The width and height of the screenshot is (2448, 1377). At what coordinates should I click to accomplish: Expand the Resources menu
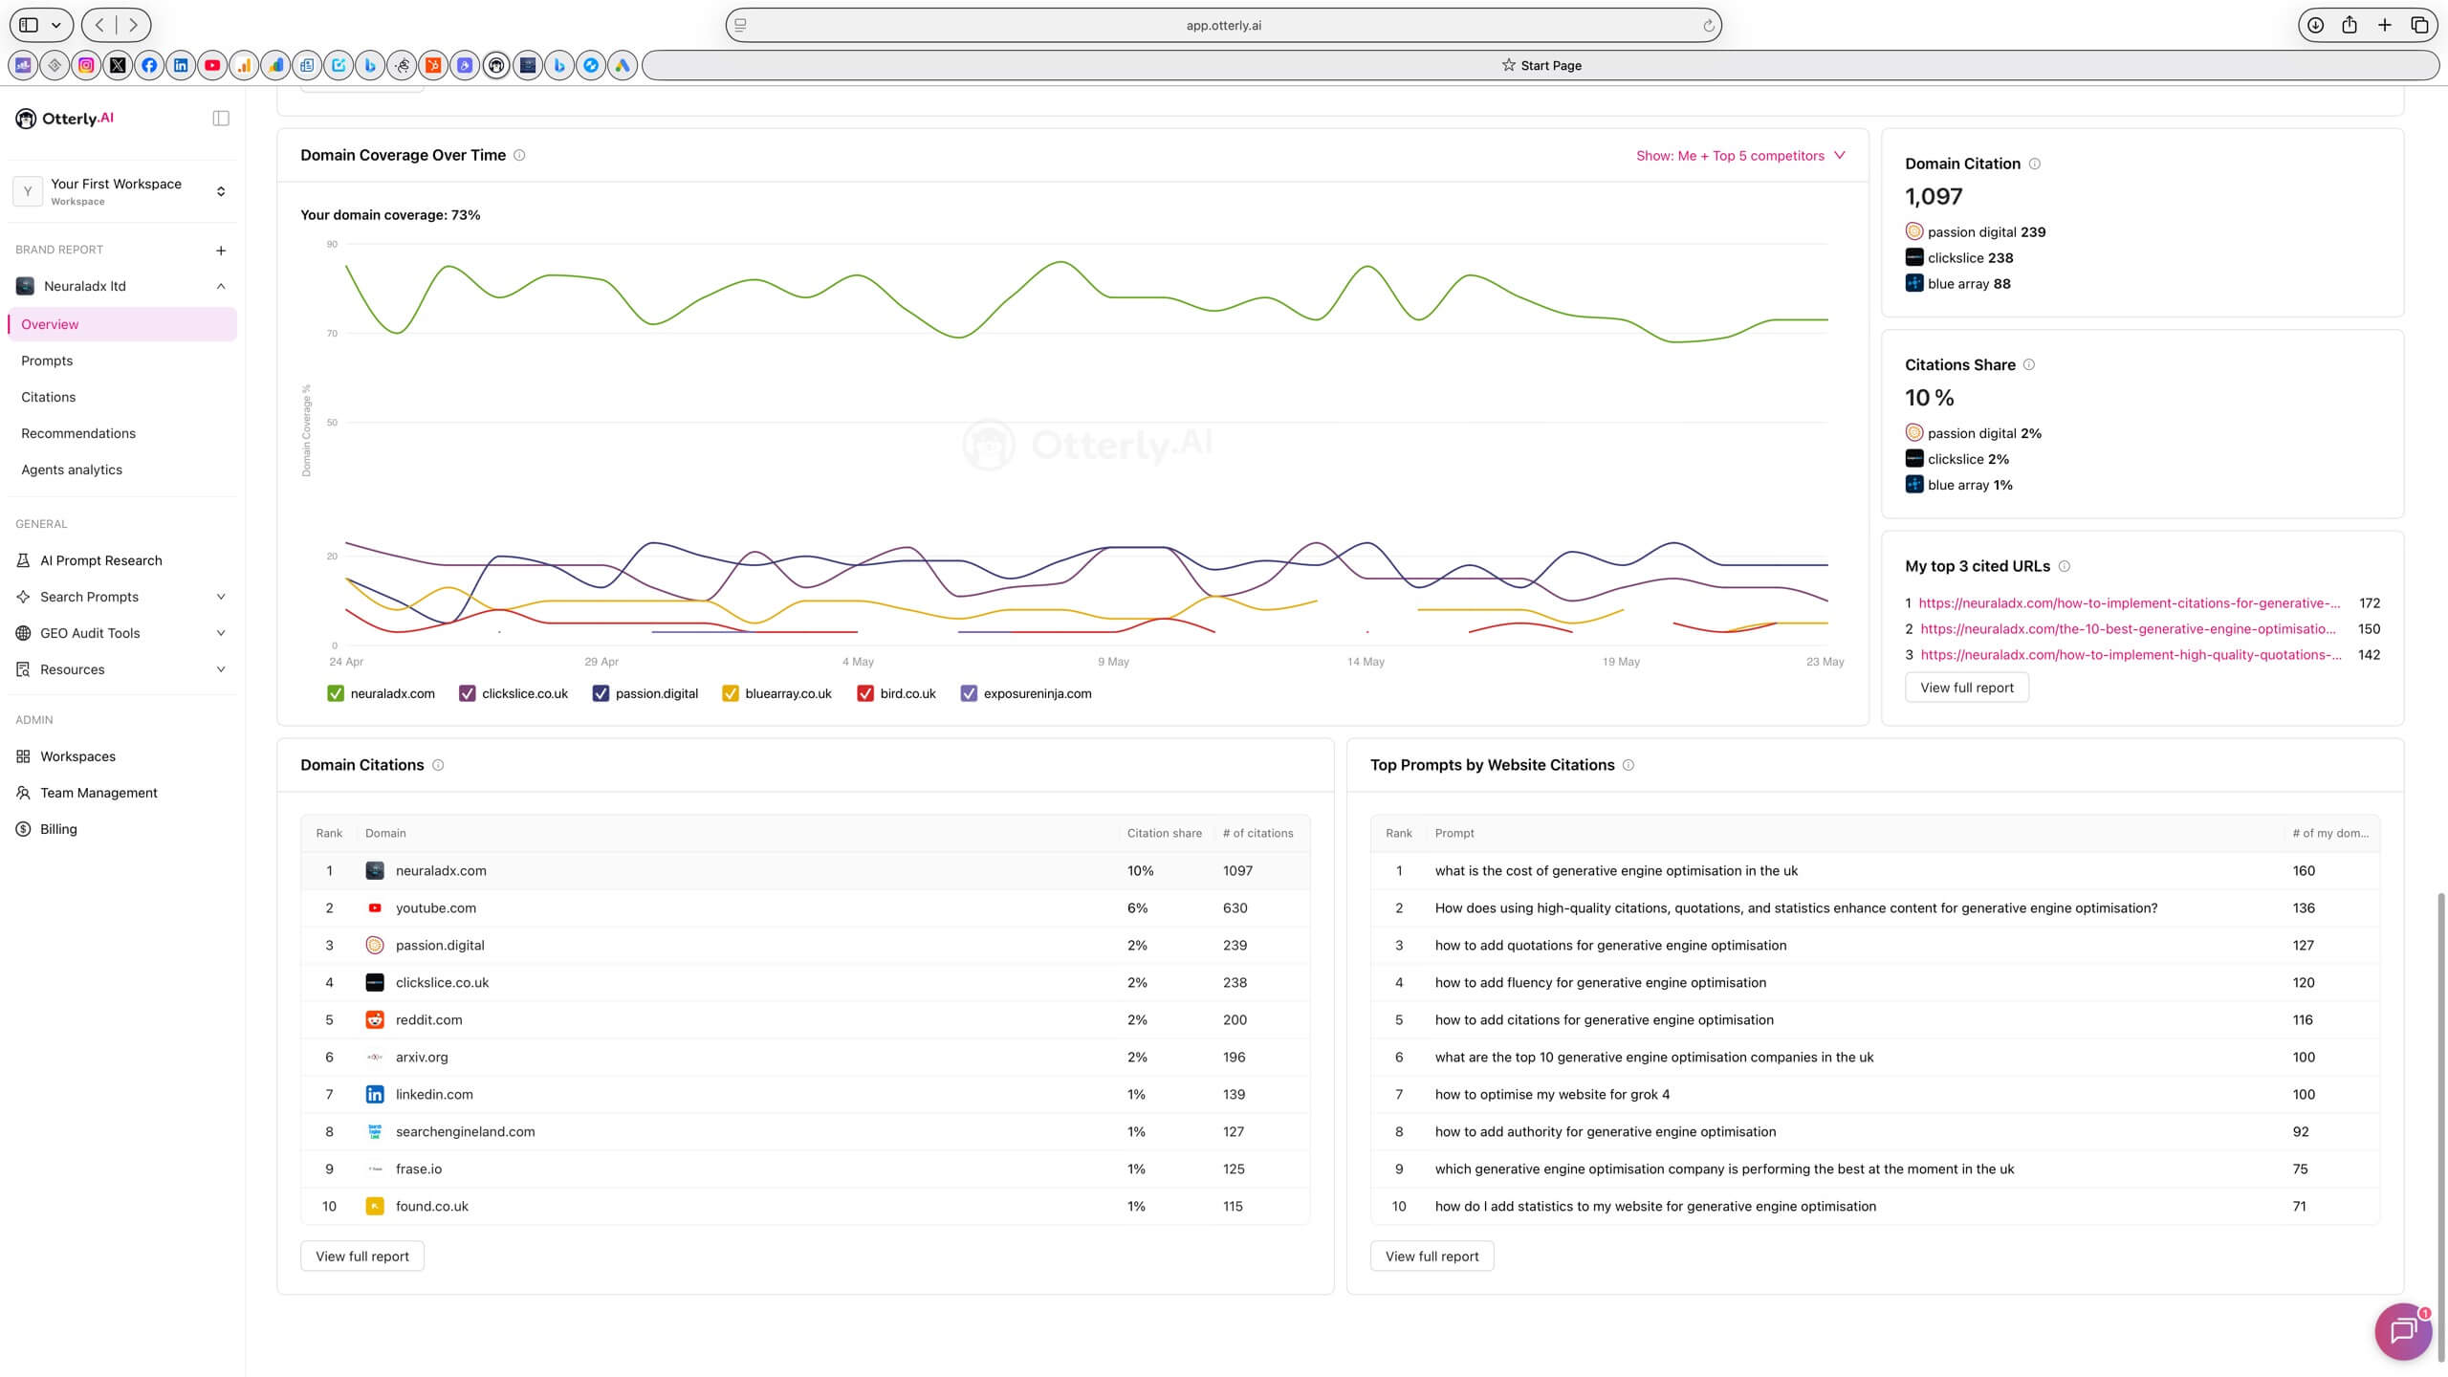pyautogui.click(x=221, y=669)
